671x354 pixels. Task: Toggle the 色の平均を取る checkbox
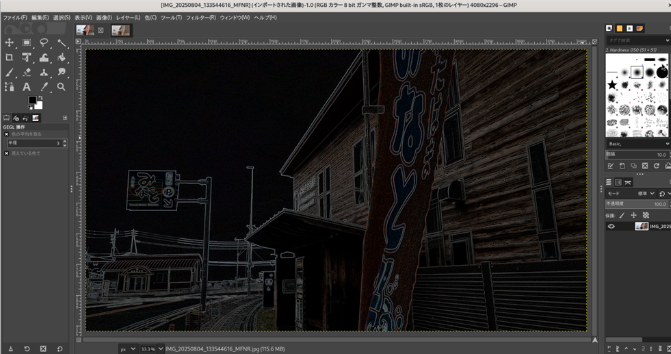coord(7,134)
